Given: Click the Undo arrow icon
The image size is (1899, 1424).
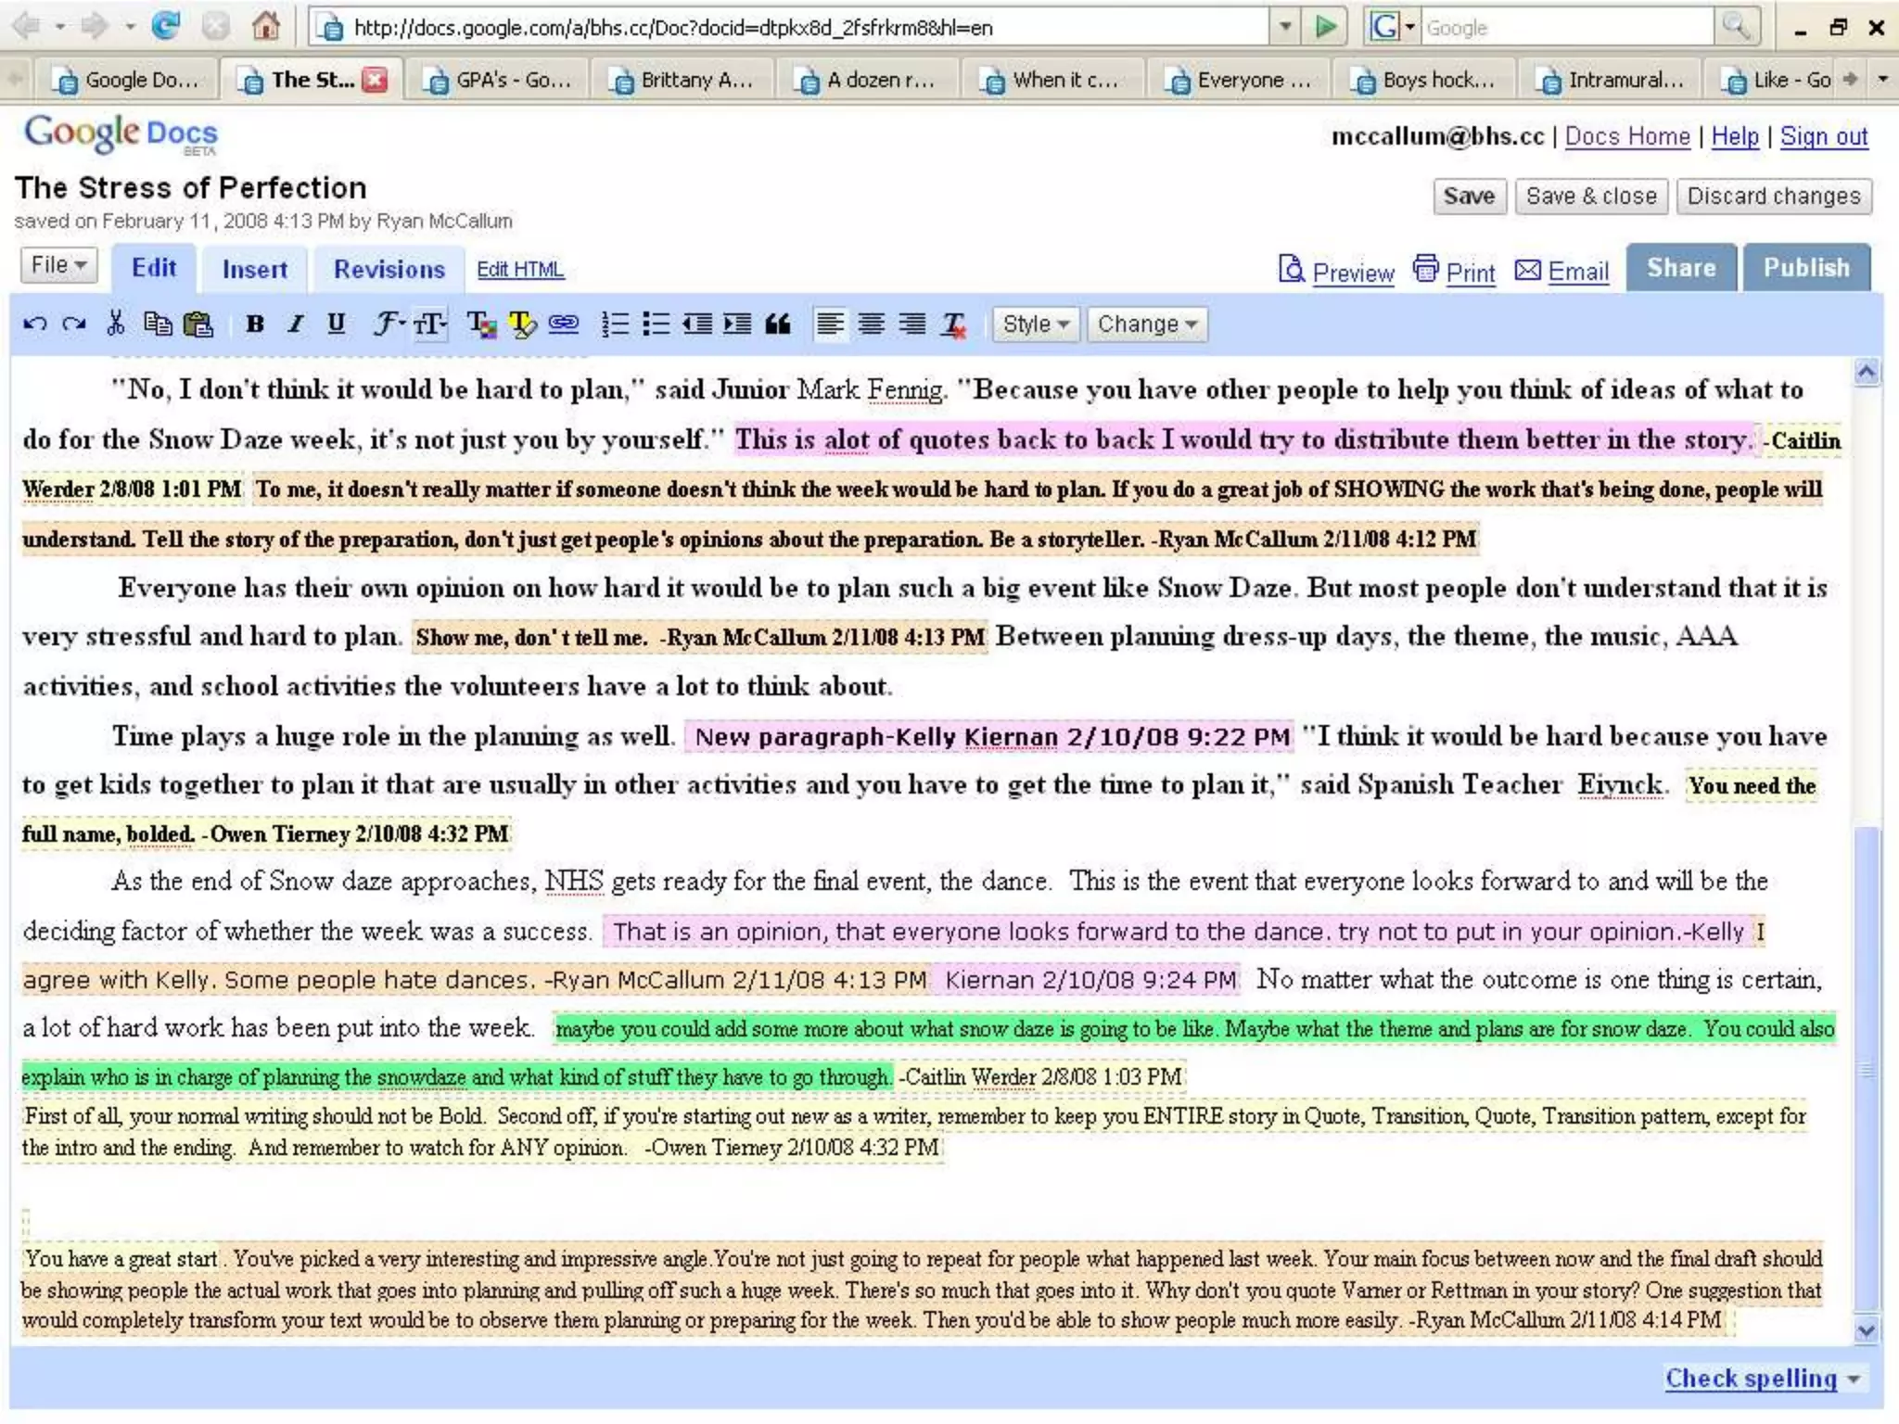Looking at the screenshot, I should pos(34,324).
